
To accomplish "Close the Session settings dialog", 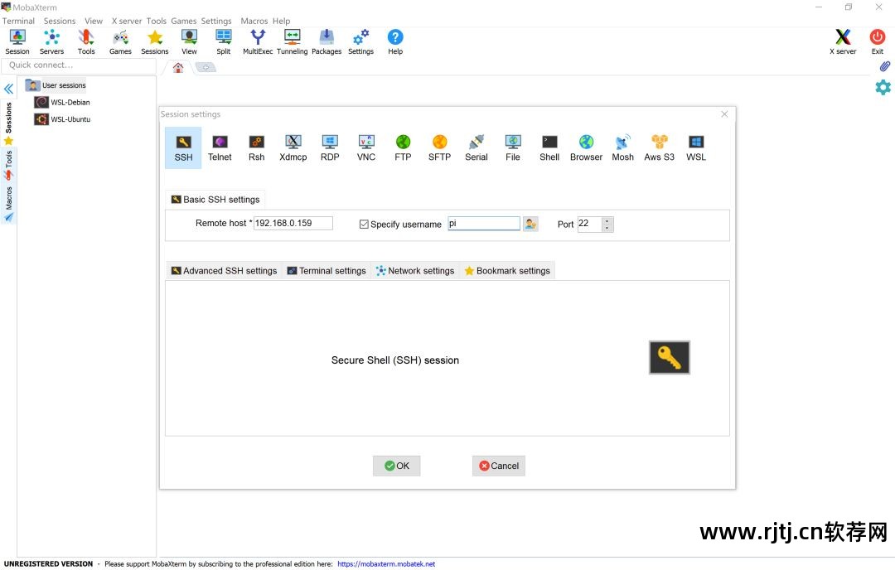I will pyautogui.click(x=724, y=114).
